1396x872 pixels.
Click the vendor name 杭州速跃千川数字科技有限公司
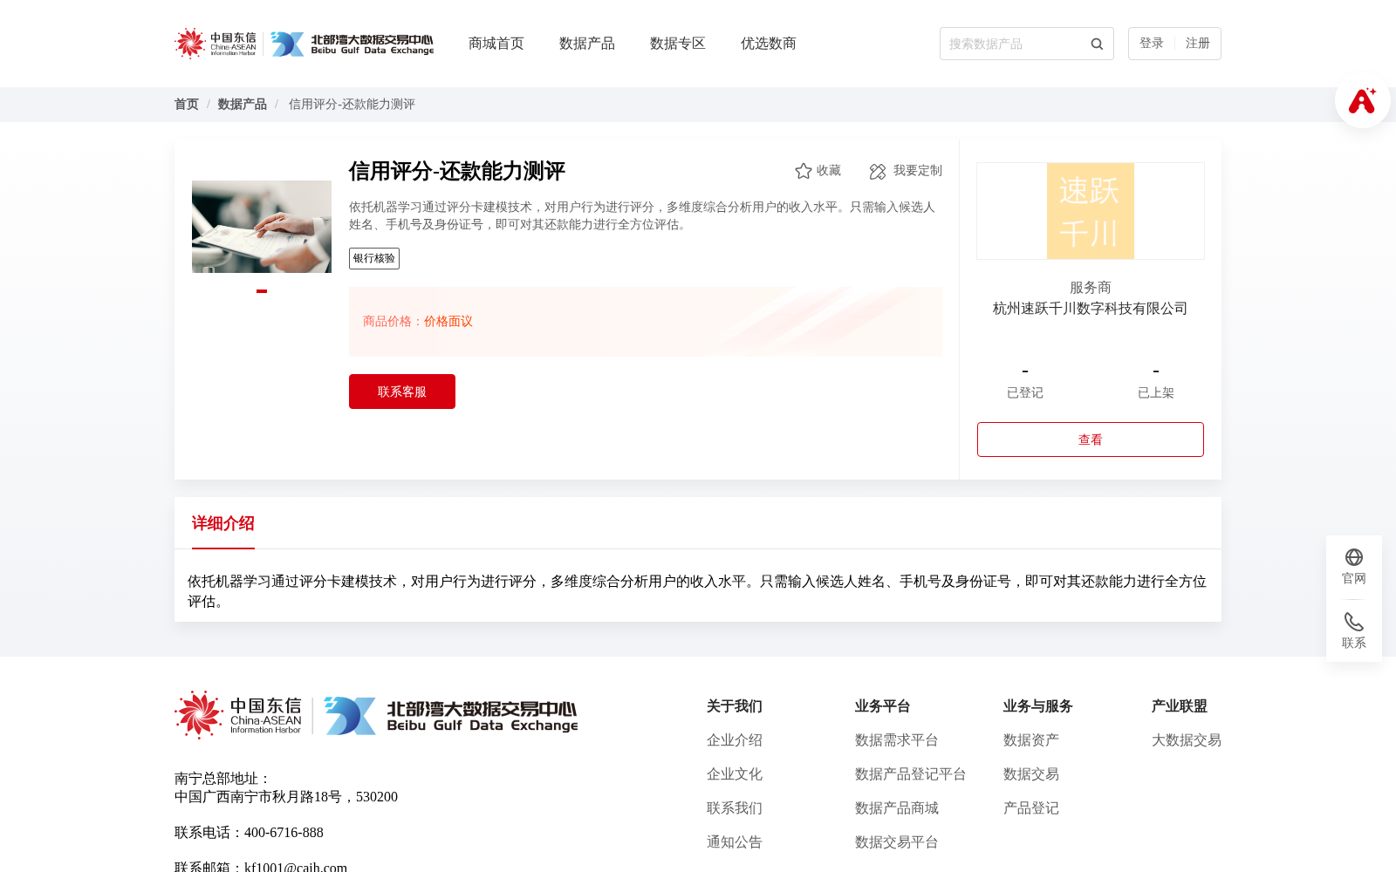click(x=1091, y=309)
